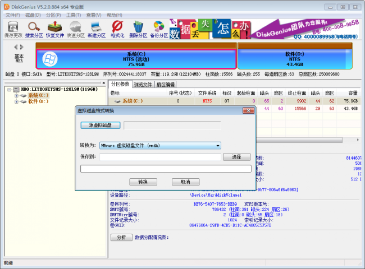Image resolution: width=365 pixels, height=269 pixels.
Task: Open the 磁盘(D) menu
Action: coord(33,15)
